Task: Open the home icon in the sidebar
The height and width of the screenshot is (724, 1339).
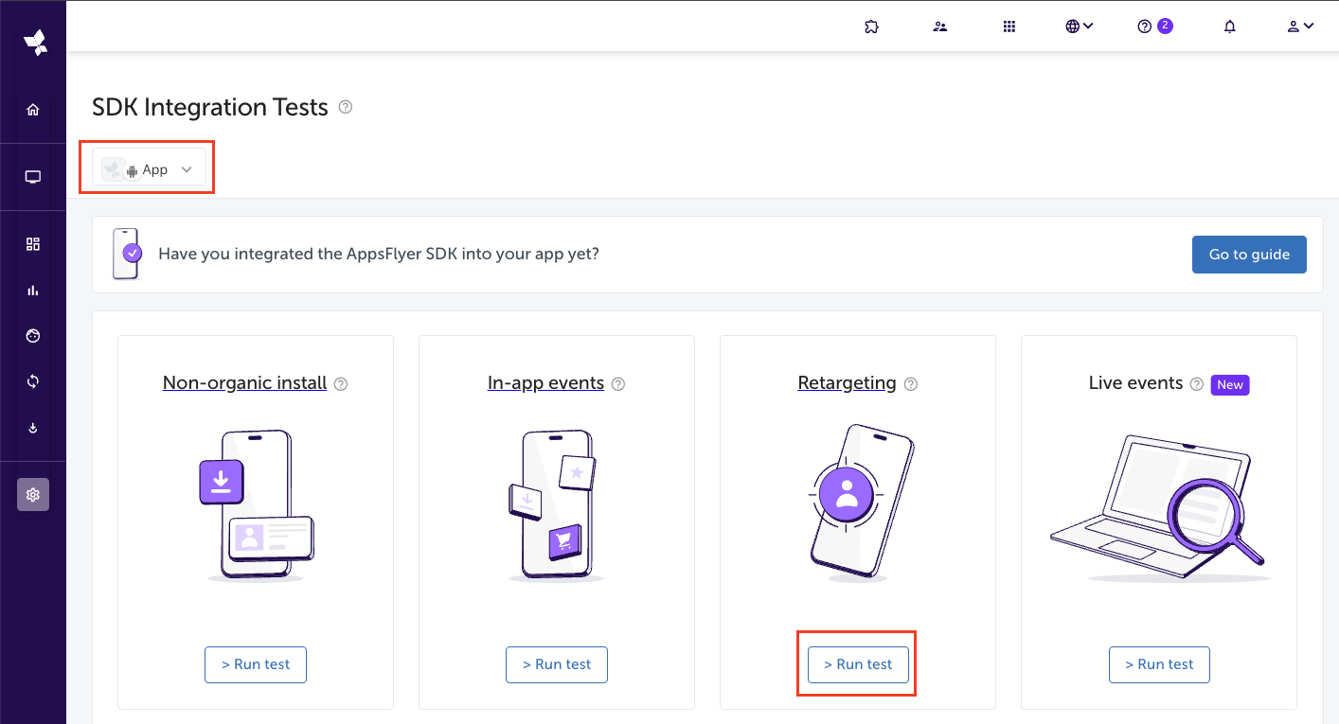Action: tap(33, 110)
